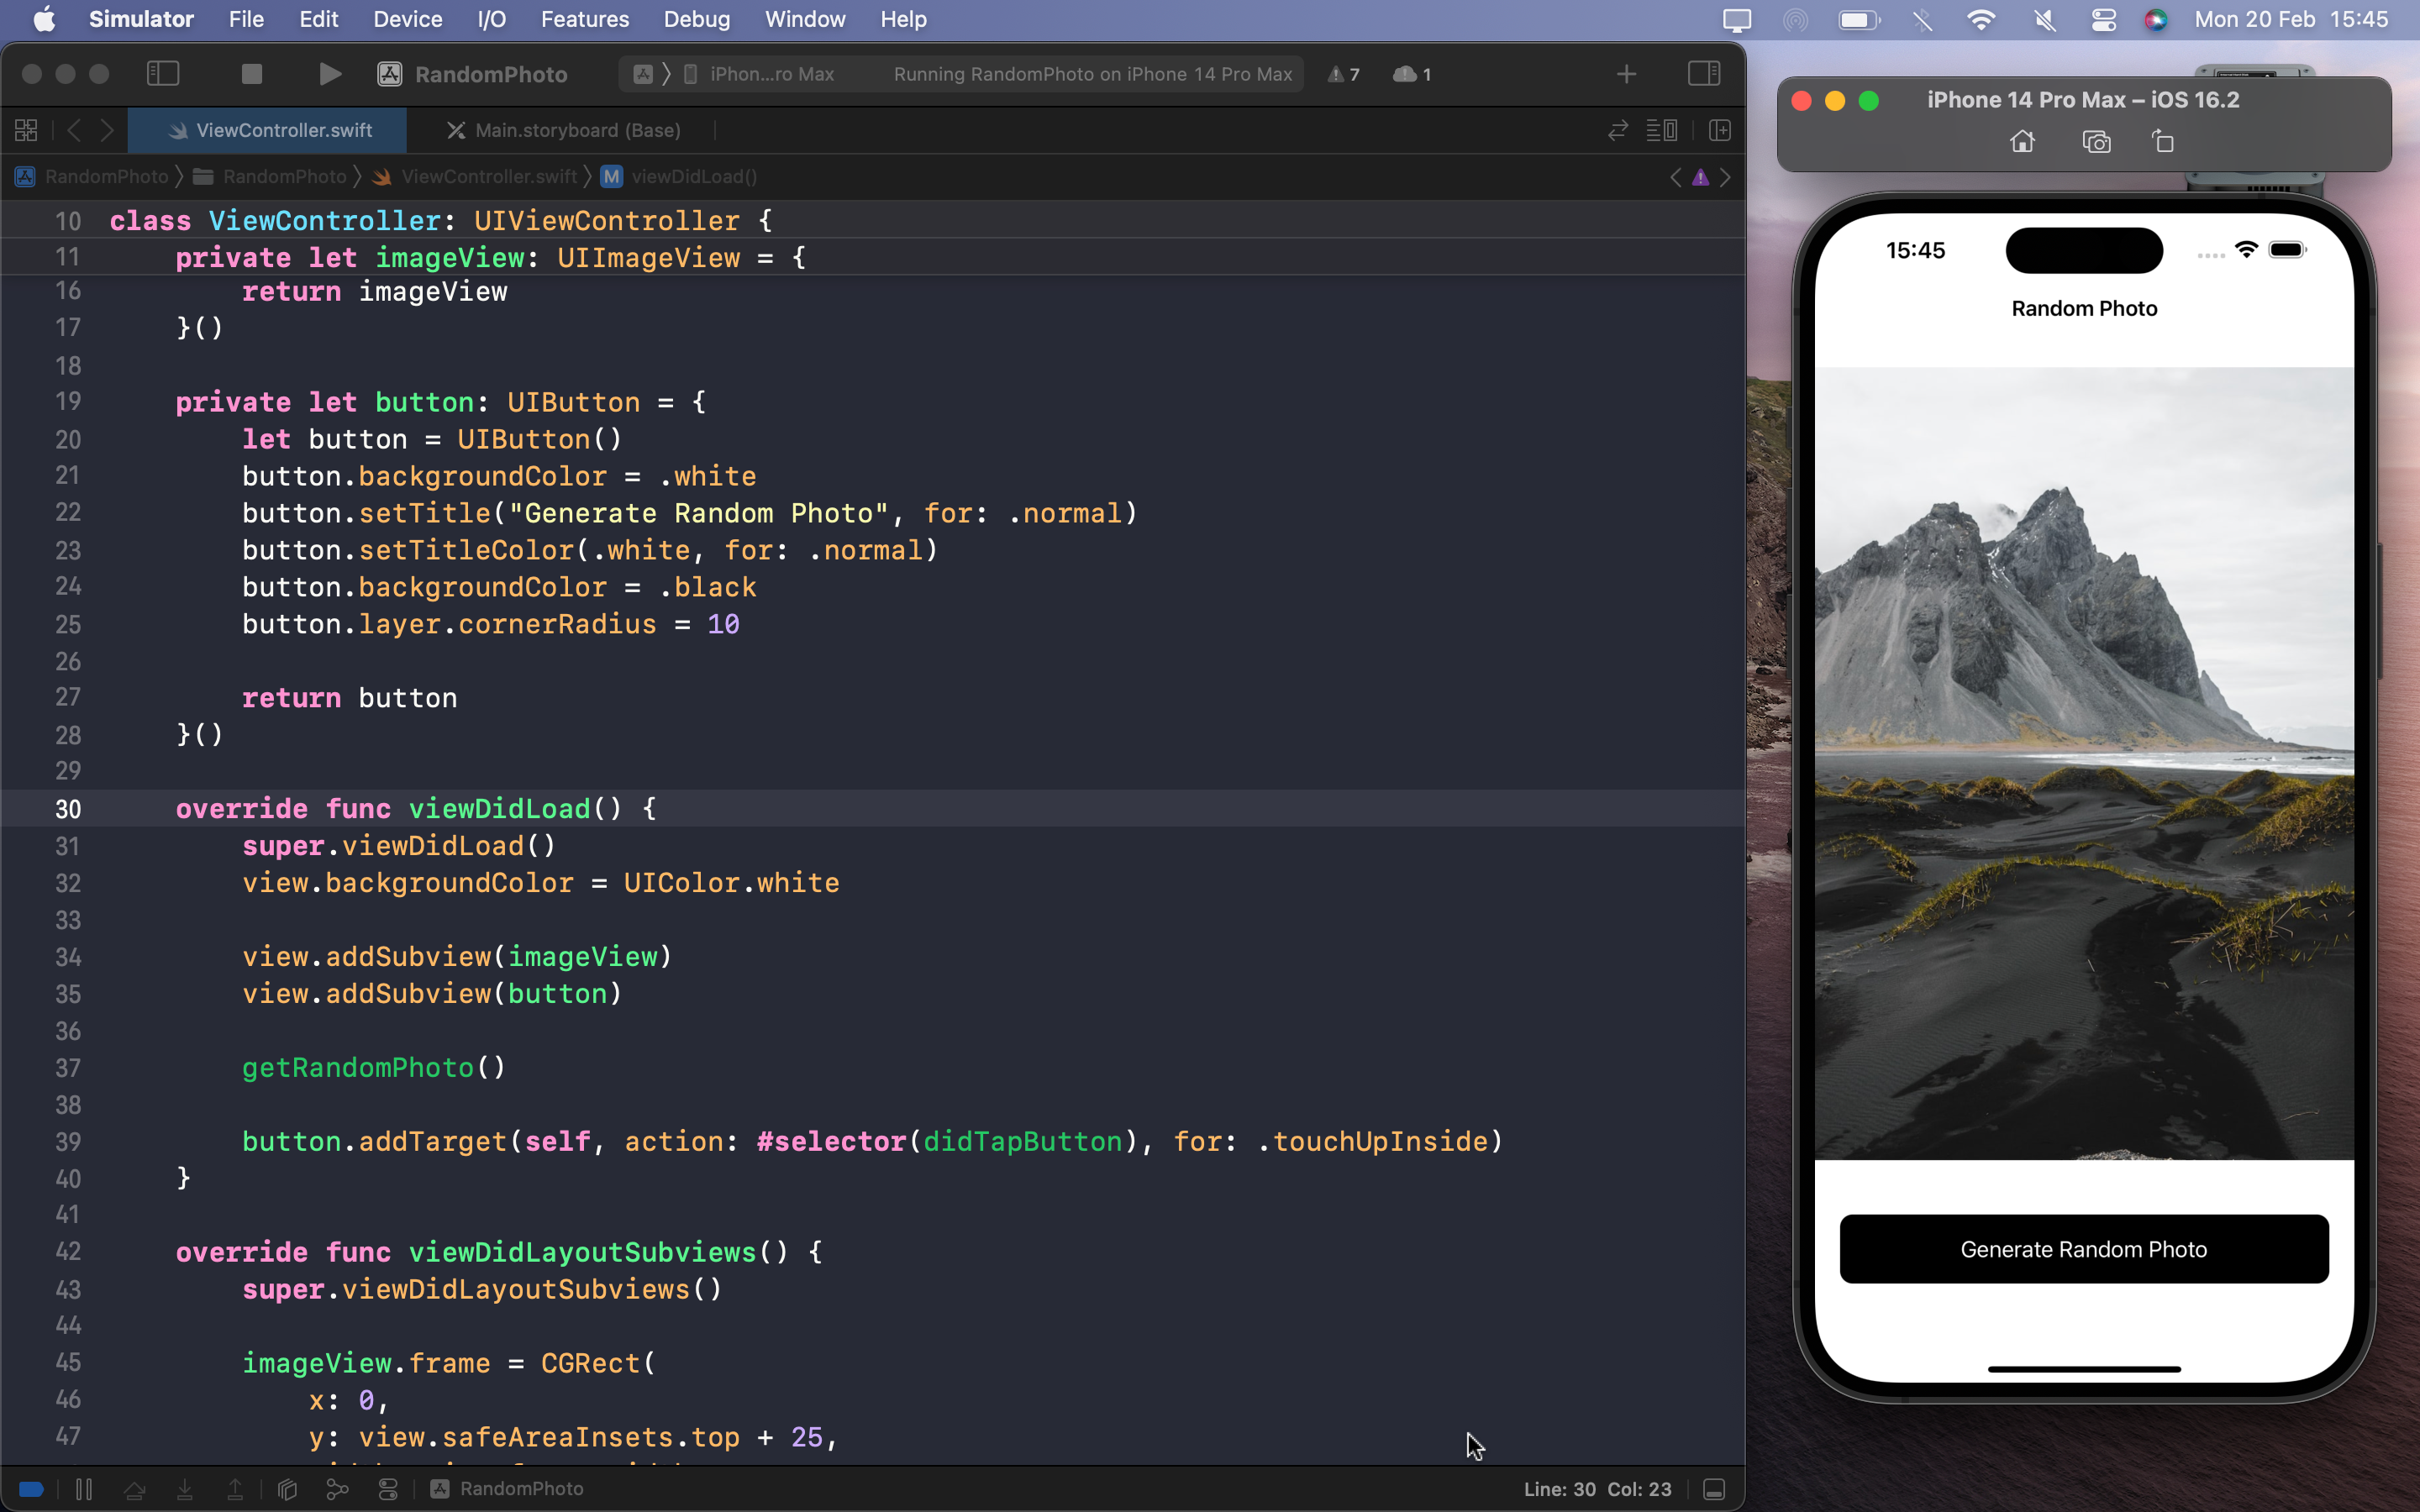Click the random mountain photo in simulator

click(2083, 763)
